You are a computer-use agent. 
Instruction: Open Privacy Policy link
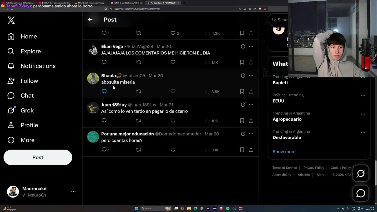[314, 168]
